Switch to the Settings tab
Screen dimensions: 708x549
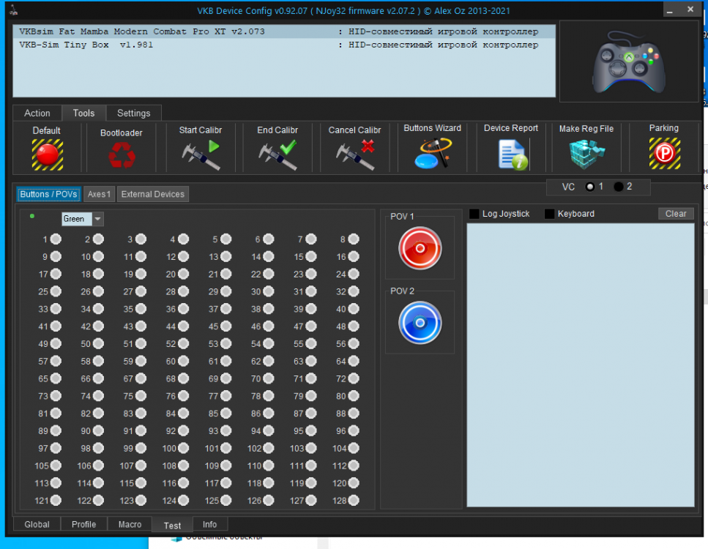[133, 113]
